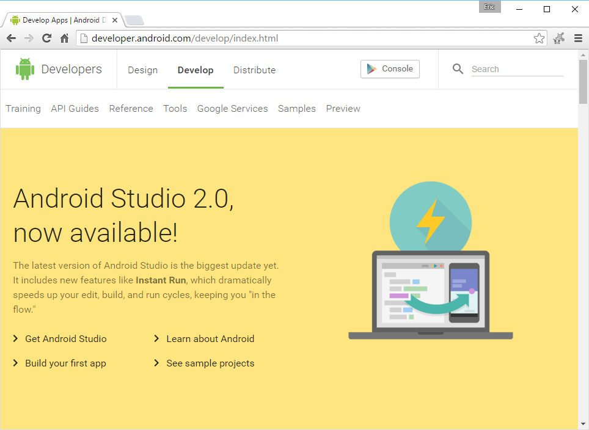Go to API Guides
The width and height of the screenshot is (589, 430).
(75, 109)
